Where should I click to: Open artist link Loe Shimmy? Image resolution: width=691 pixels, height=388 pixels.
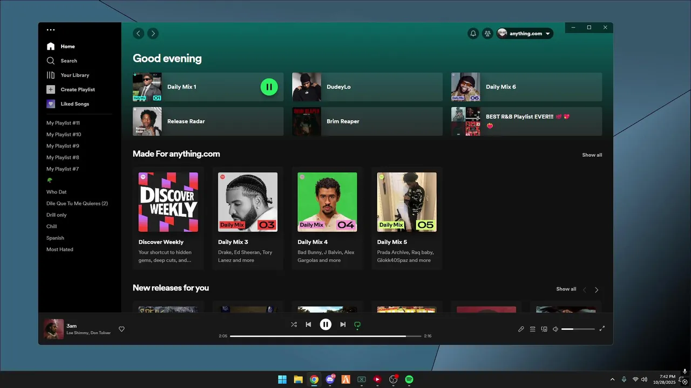(x=77, y=333)
